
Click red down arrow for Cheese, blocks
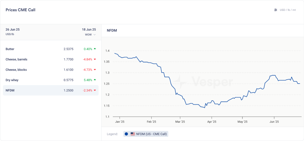tap(95, 69)
